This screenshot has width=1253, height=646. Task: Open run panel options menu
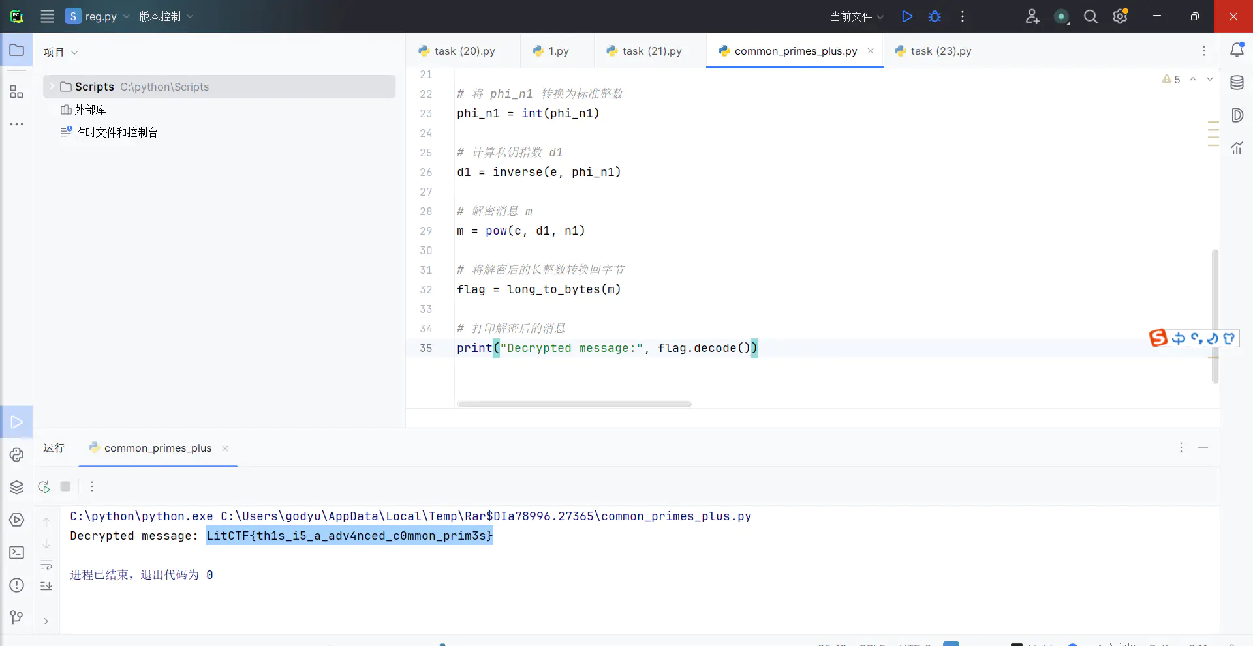(1181, 447)
